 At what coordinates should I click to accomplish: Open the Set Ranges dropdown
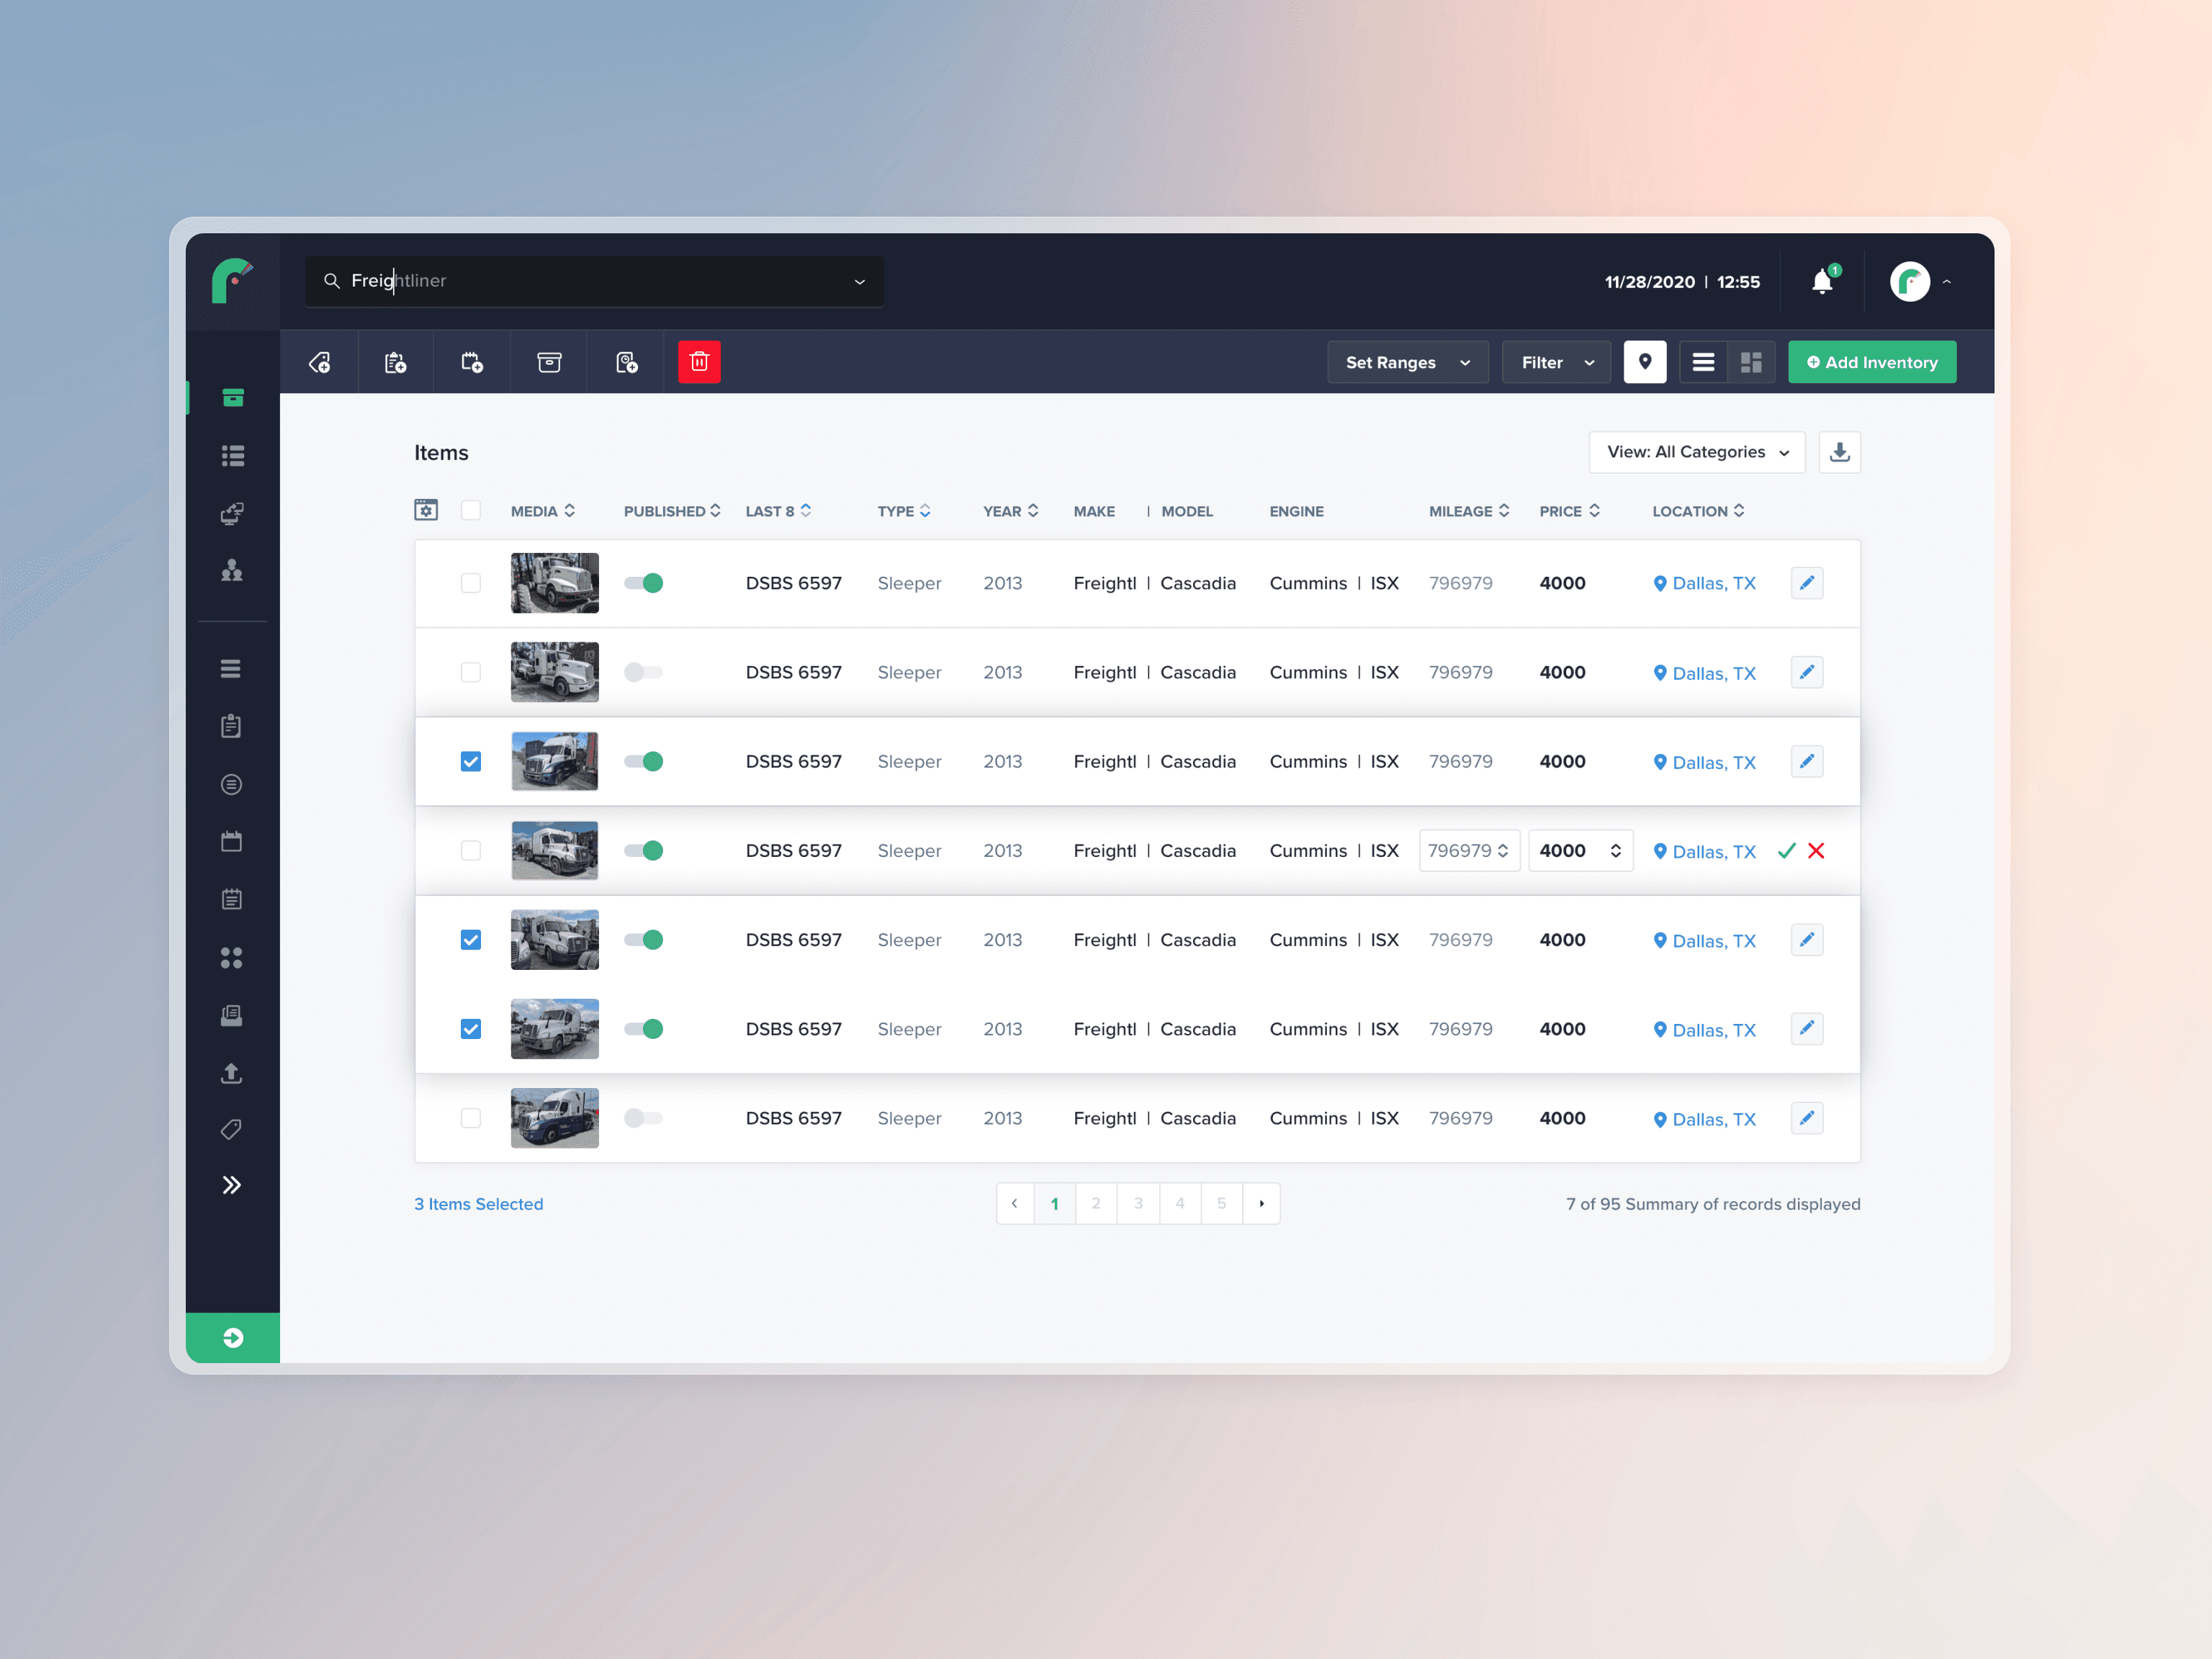[x=1407, y=362]
